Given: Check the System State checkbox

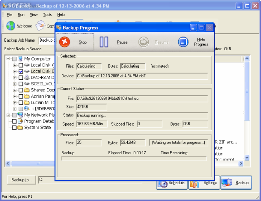Looking at the screenshot, I should pyautogui.click(x=14, y=128).
